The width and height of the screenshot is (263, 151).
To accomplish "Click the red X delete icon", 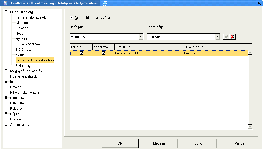I will 232,36.
